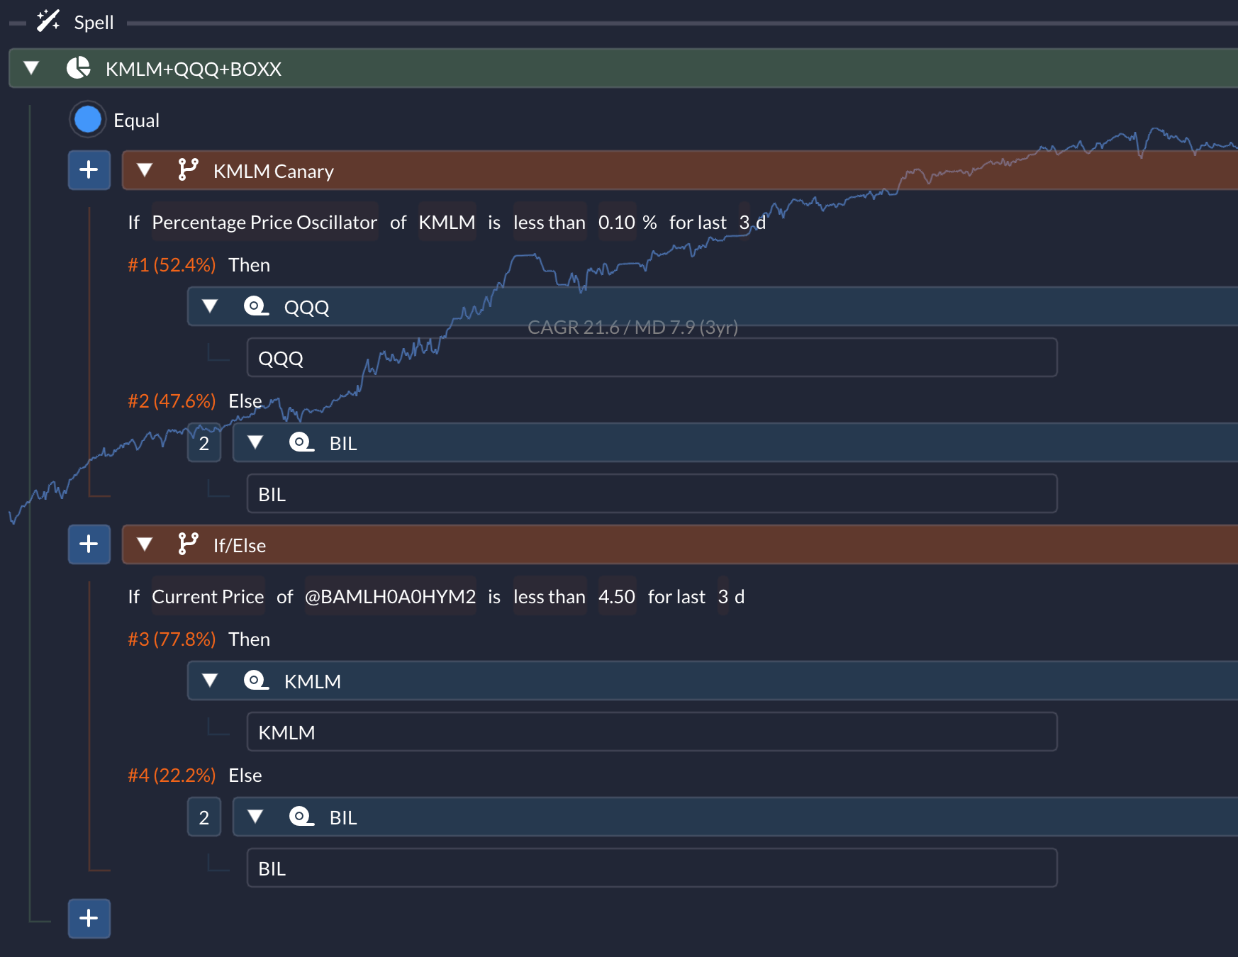Click asset icon on BIL under KMLM Canary
Image resolution: width=1238 pixels, height=957 pixels.
pyautogui.click(x=301, y=442)
